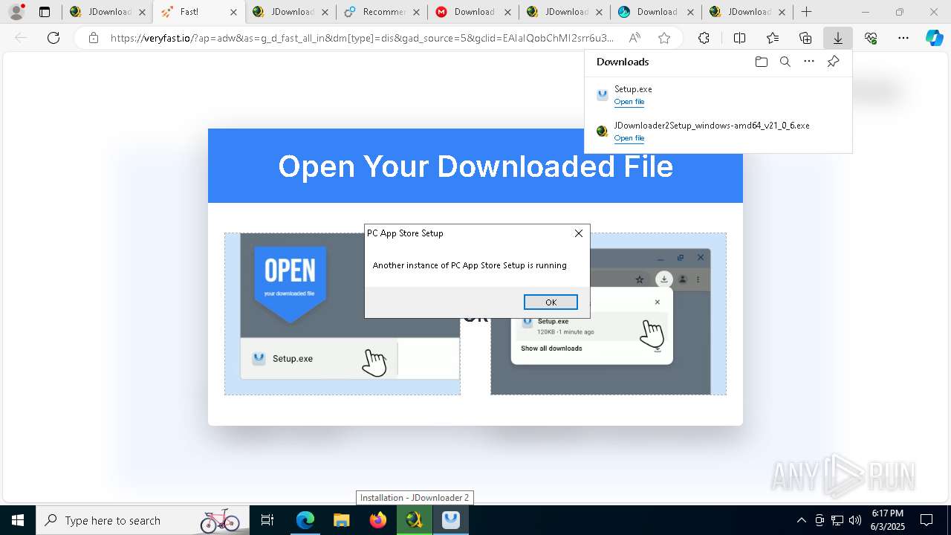Open file link under JDownloader2Setup download
951x535 pixels.
click(629, 138)
